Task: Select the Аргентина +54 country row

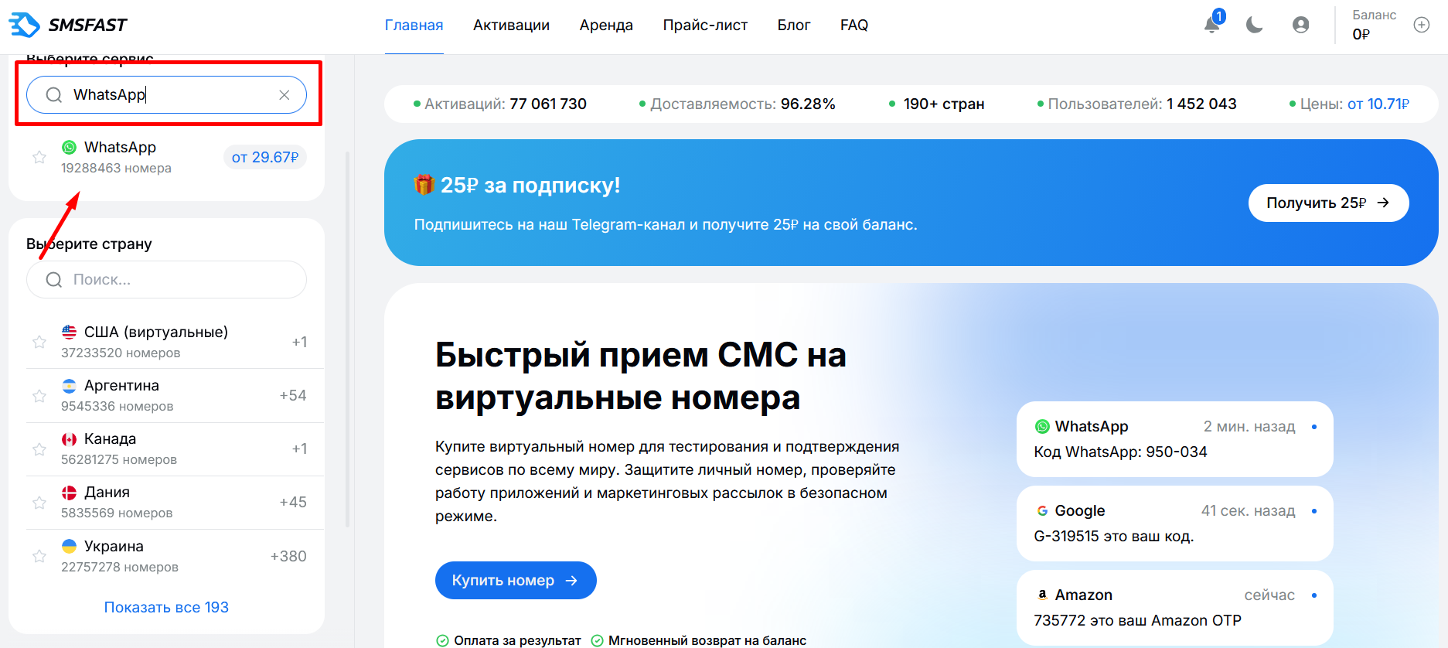Action: [x=175, y=395]
